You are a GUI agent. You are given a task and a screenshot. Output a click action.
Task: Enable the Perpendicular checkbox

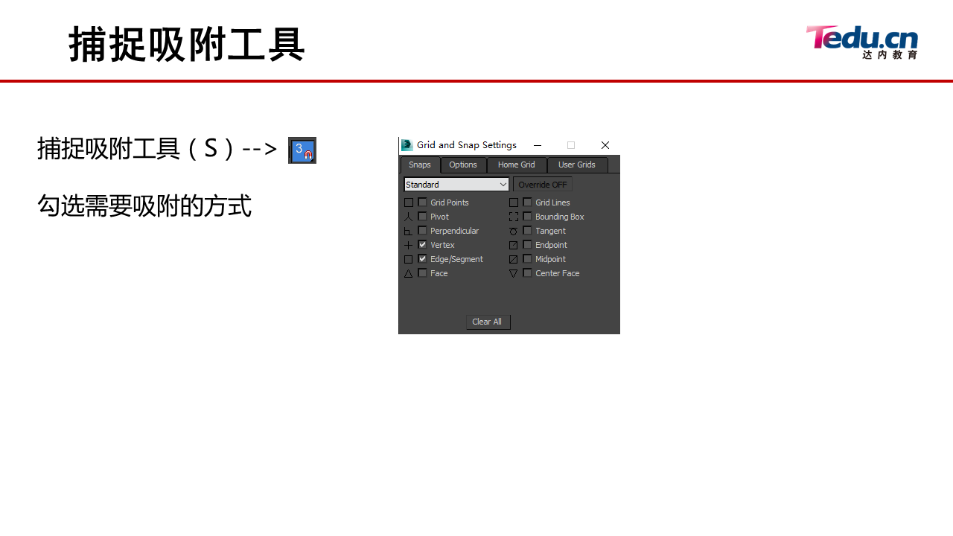[x=423, y=230]
